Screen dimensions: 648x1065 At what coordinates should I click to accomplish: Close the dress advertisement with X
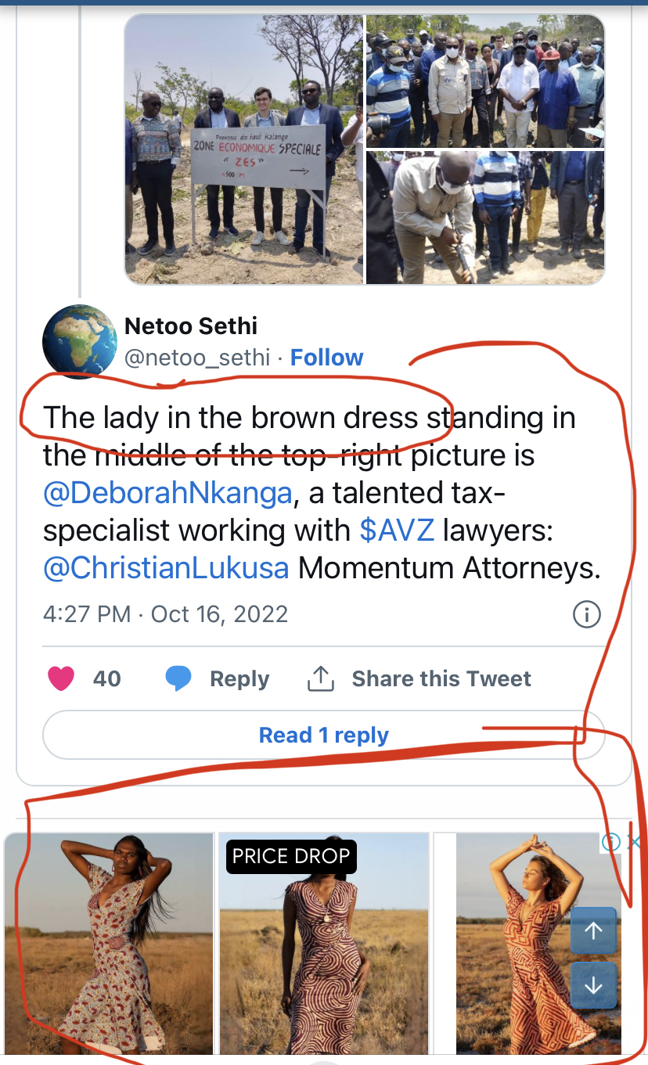(x=635, y=842)
